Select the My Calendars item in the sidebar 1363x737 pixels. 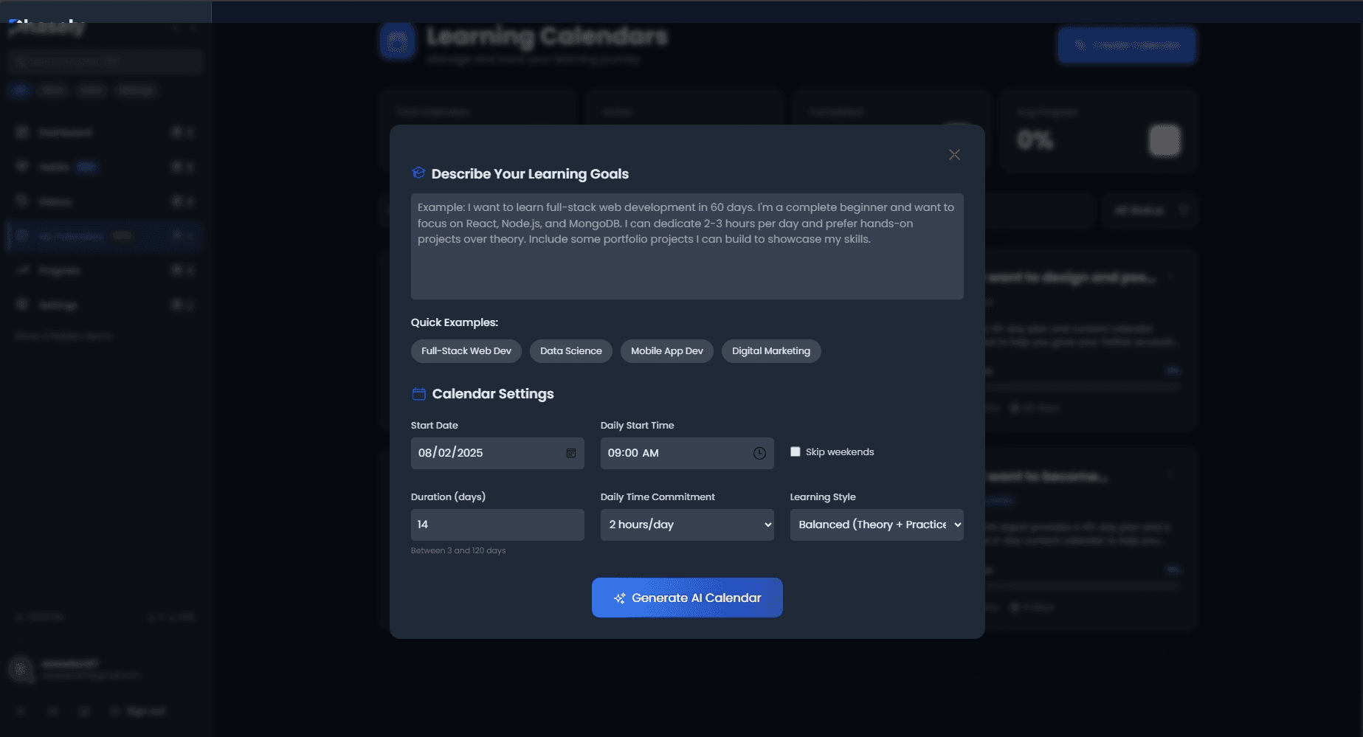tap(71, 235)
